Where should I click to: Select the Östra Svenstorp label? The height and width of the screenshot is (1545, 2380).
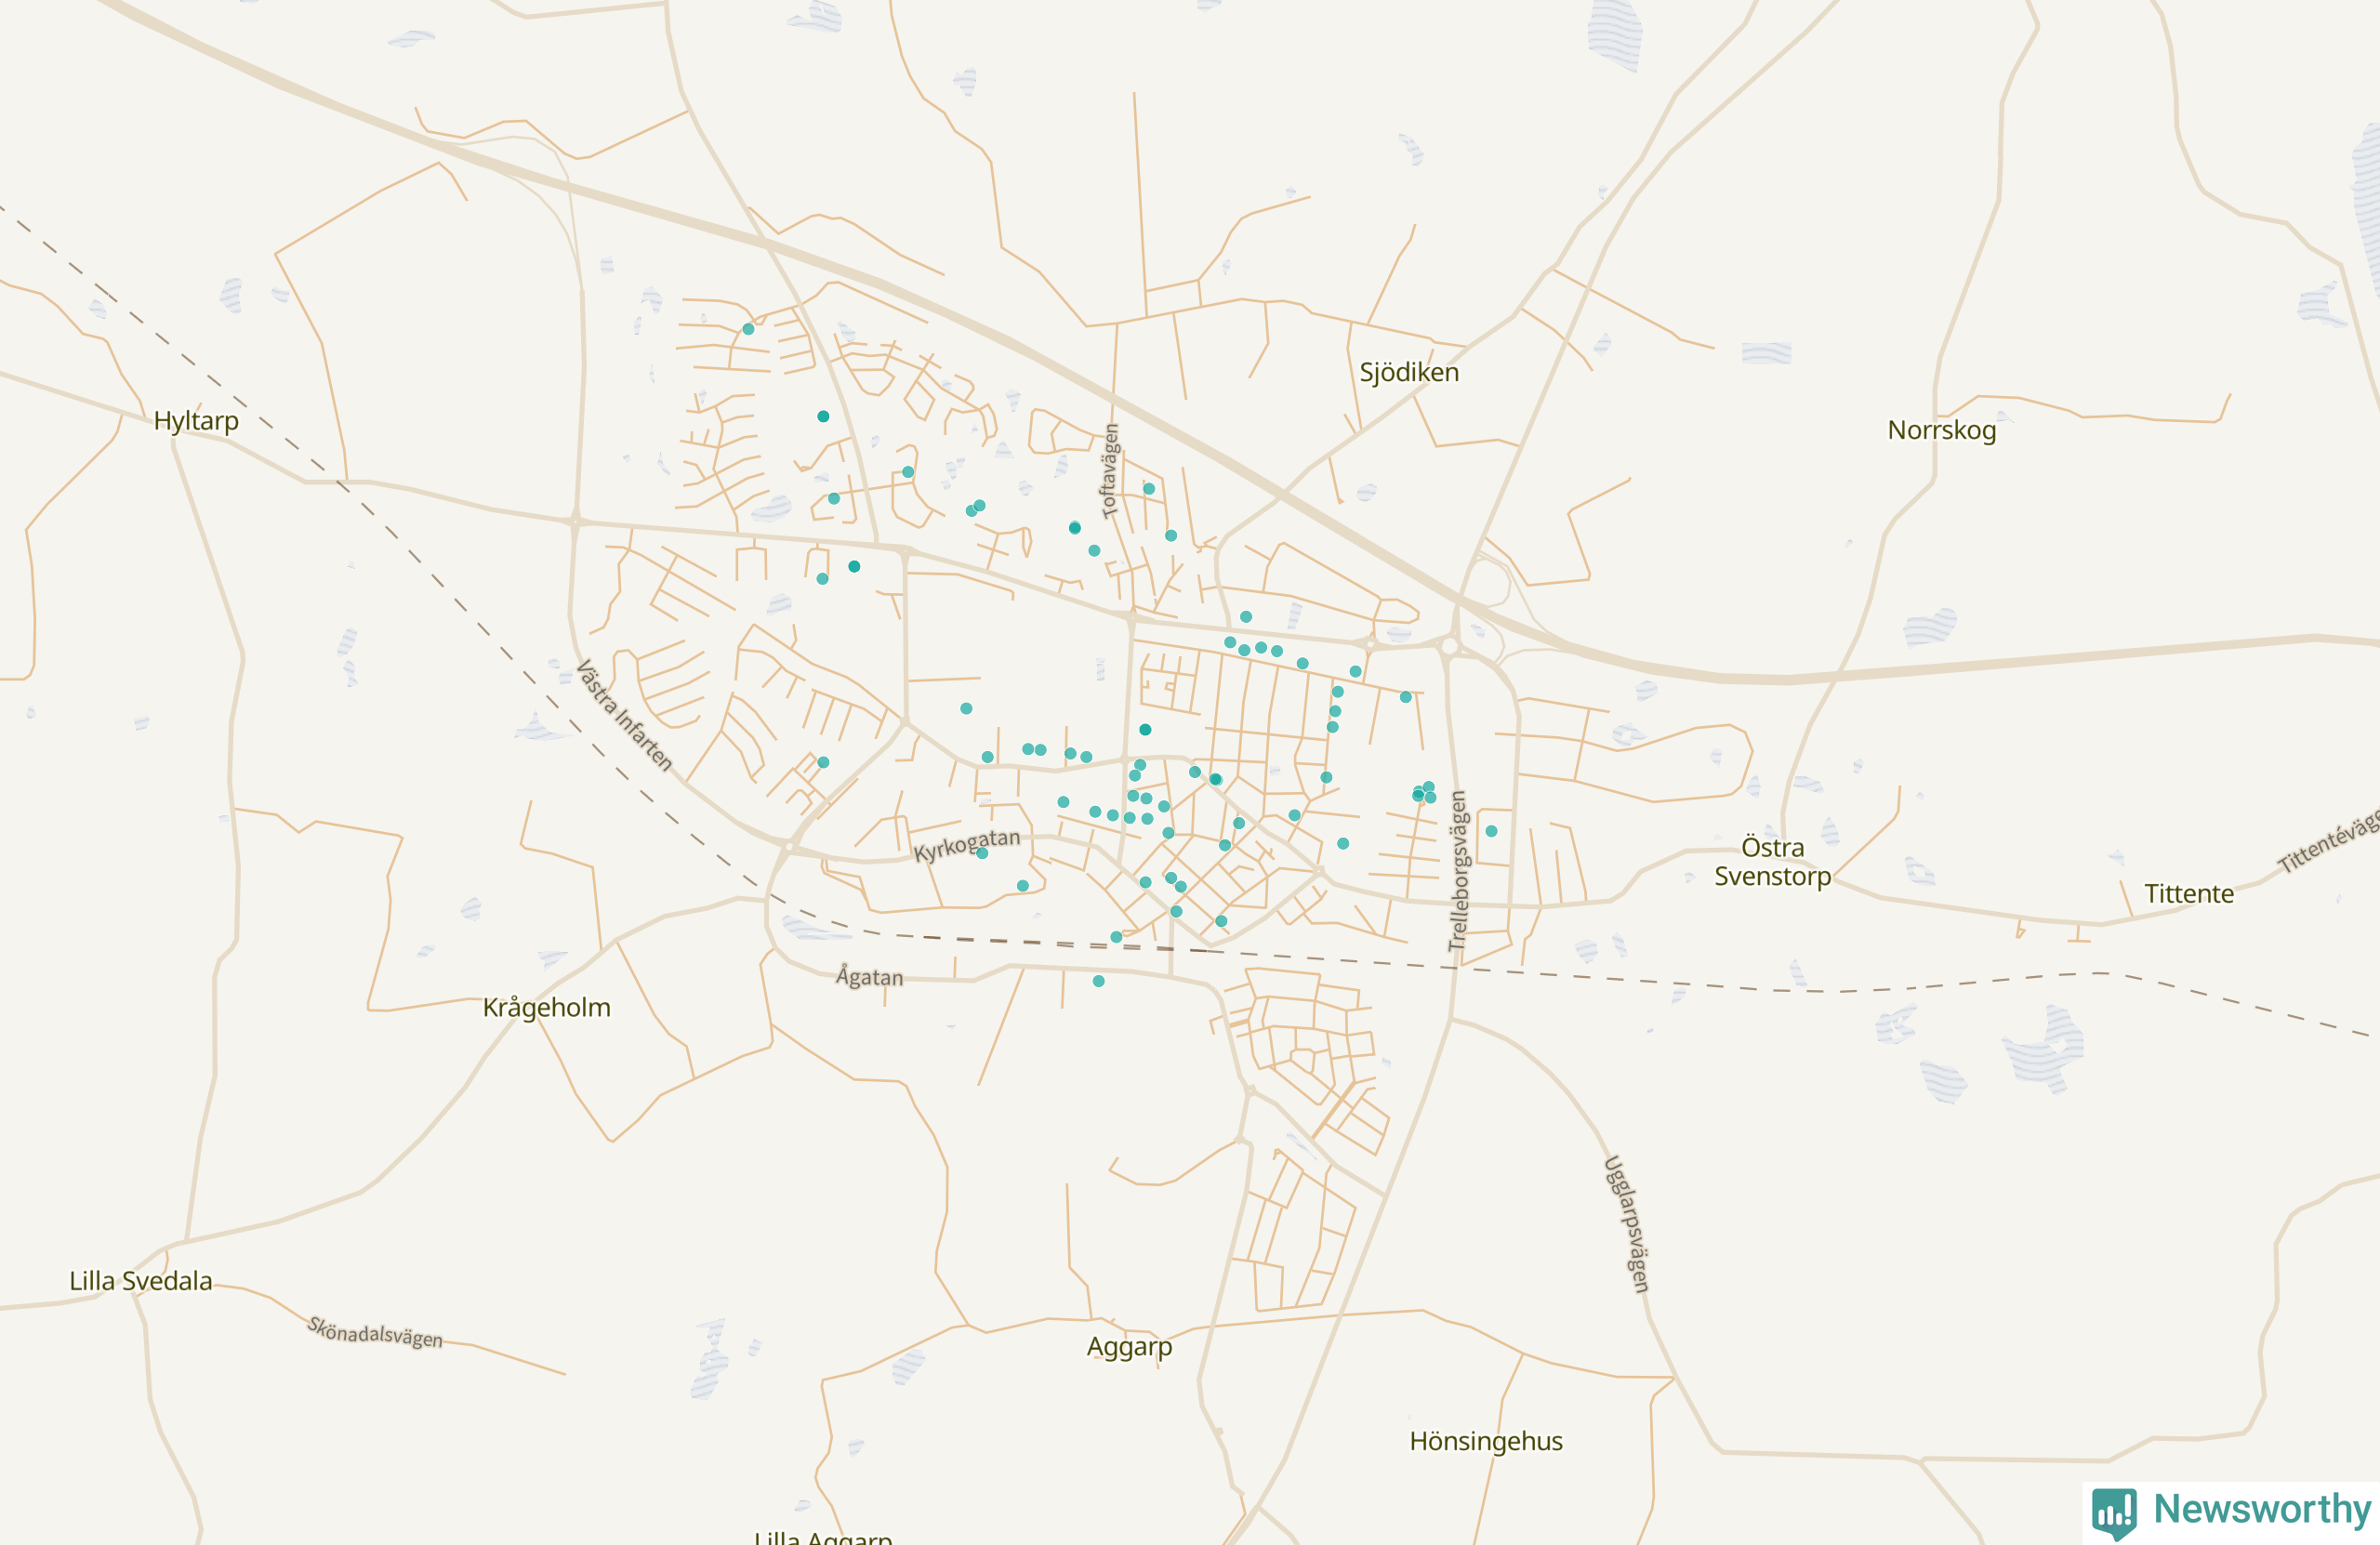pyautogui.click(x=1772, y=861)
